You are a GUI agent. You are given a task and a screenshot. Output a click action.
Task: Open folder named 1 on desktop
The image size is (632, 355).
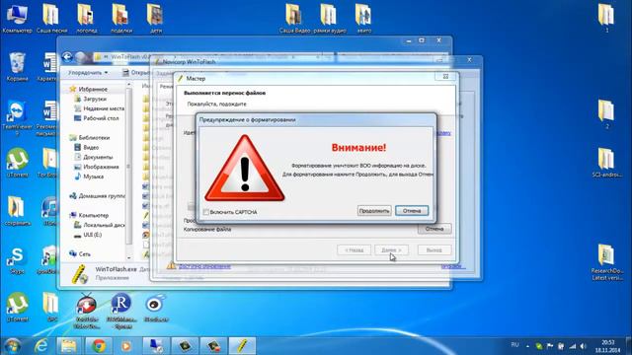click(606, 18)
